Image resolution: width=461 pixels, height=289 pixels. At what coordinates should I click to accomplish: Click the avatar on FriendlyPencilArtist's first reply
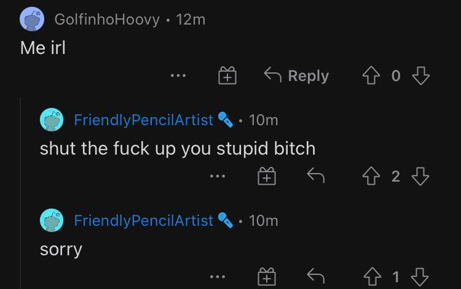click(x=52, y=120)
